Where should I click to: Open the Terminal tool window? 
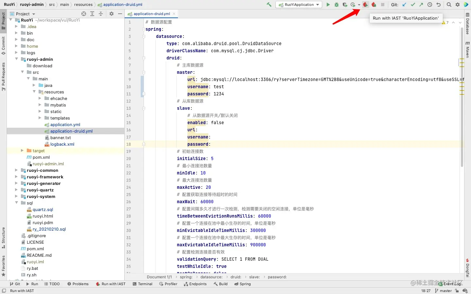point(143,284)
